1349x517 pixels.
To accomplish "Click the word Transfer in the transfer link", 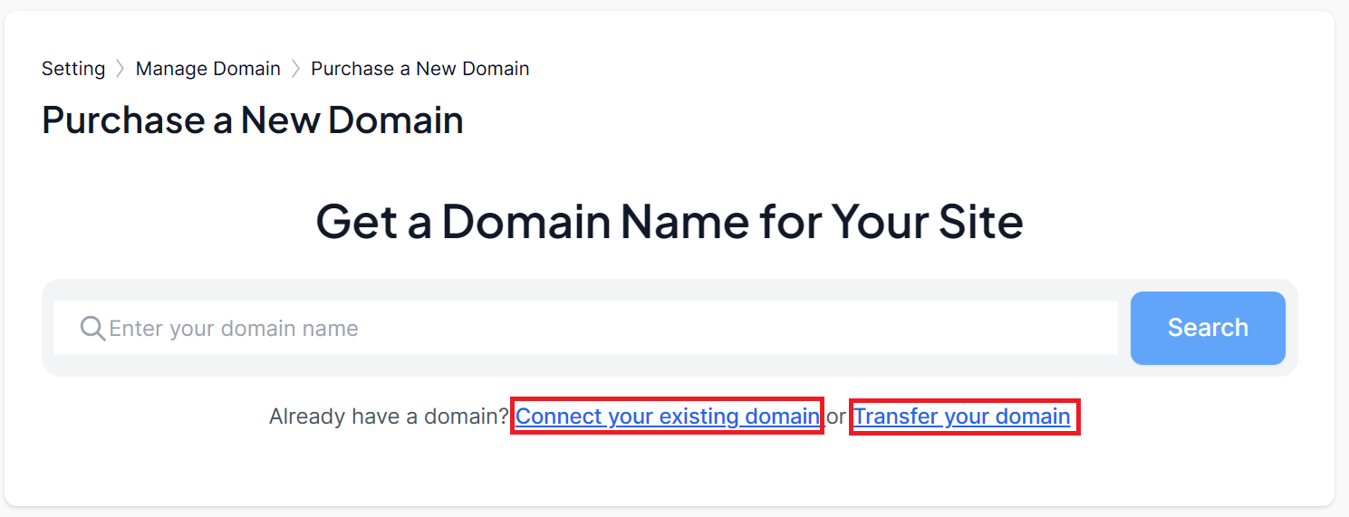I will click(x=896, y=416).
